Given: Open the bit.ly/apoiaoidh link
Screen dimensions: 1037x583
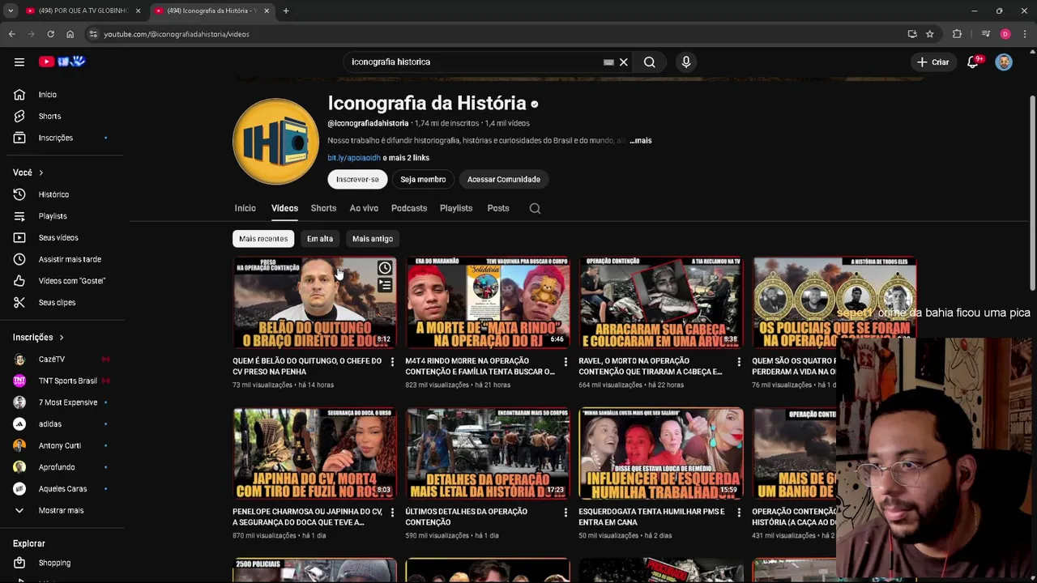Looking at the screenshot, I should (x=354, y=158).
